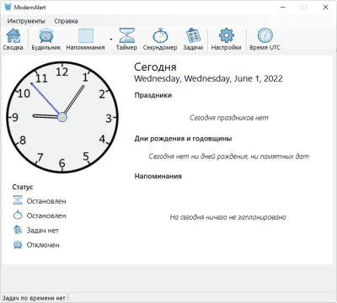Open the Таймер hourglass tool
The width and height of the screenshot is (337, 303).
point(126,35)
